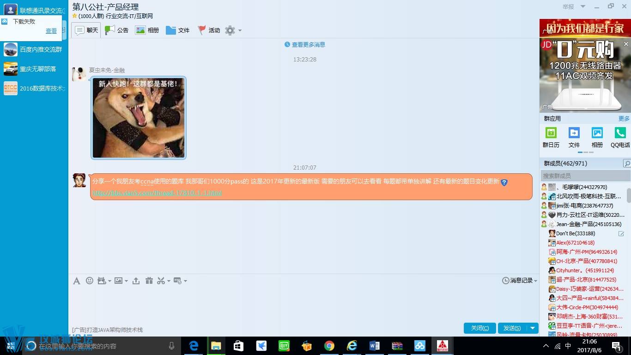This screenshot has width=631, height=355.
Task: Switch to the 公告 announcements tab
Action: click(117, 31)
